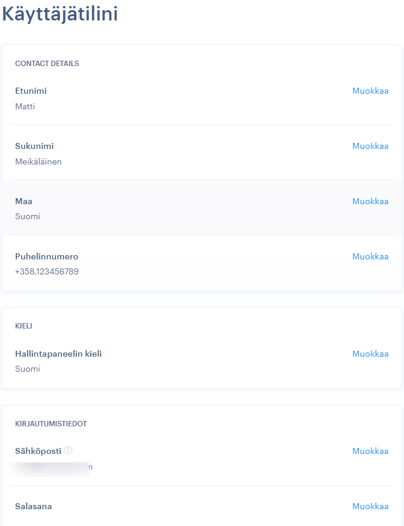Click the help icon next to Sähköposti
Screen dimensions: 404x526
pos(69,450)
